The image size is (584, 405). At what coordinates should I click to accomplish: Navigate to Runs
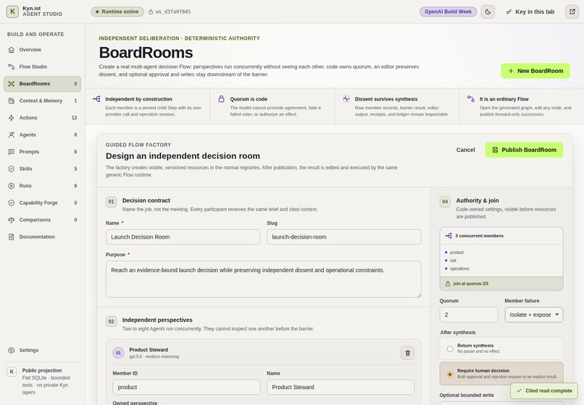42,186
